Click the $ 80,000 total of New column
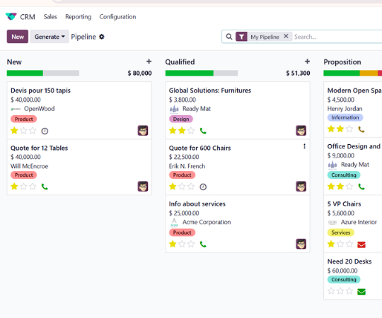382x318 pixels. (x=139, y=73)
